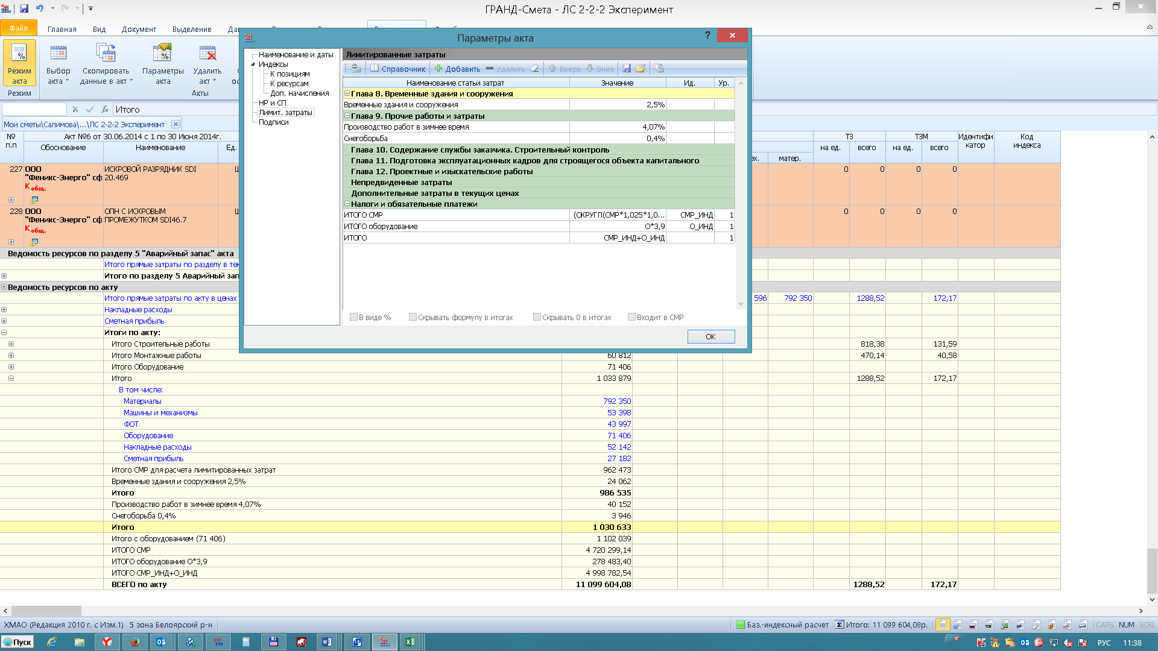Click the open folder icon in the dialog toolbar
The width and height of the screenshot is (1158, 651).
coord(641,69)
